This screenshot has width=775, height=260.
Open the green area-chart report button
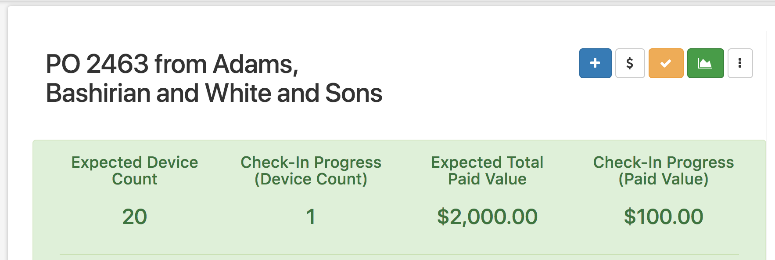[705, 63]
